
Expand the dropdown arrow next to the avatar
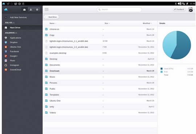click(x=194, y=10)
